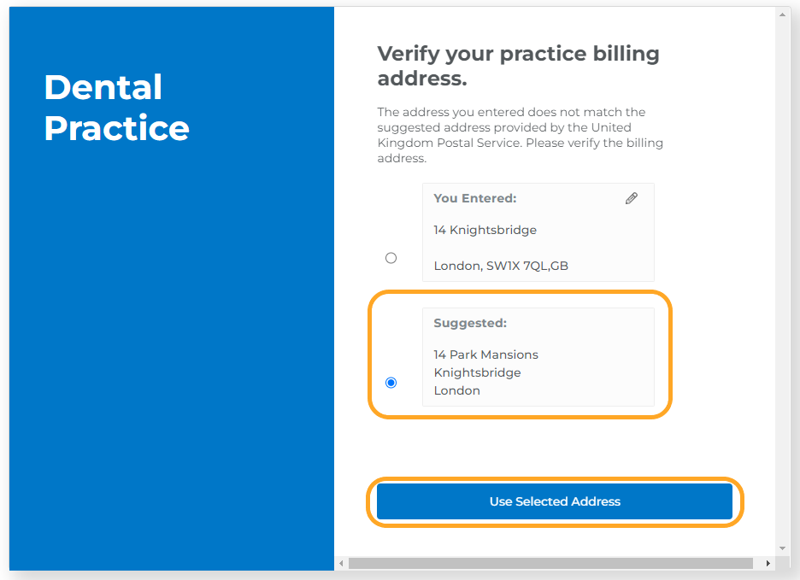This screenshot has width=800, height=580.
Task: Edit the entered address with the pencil icon
Action: 631,198
